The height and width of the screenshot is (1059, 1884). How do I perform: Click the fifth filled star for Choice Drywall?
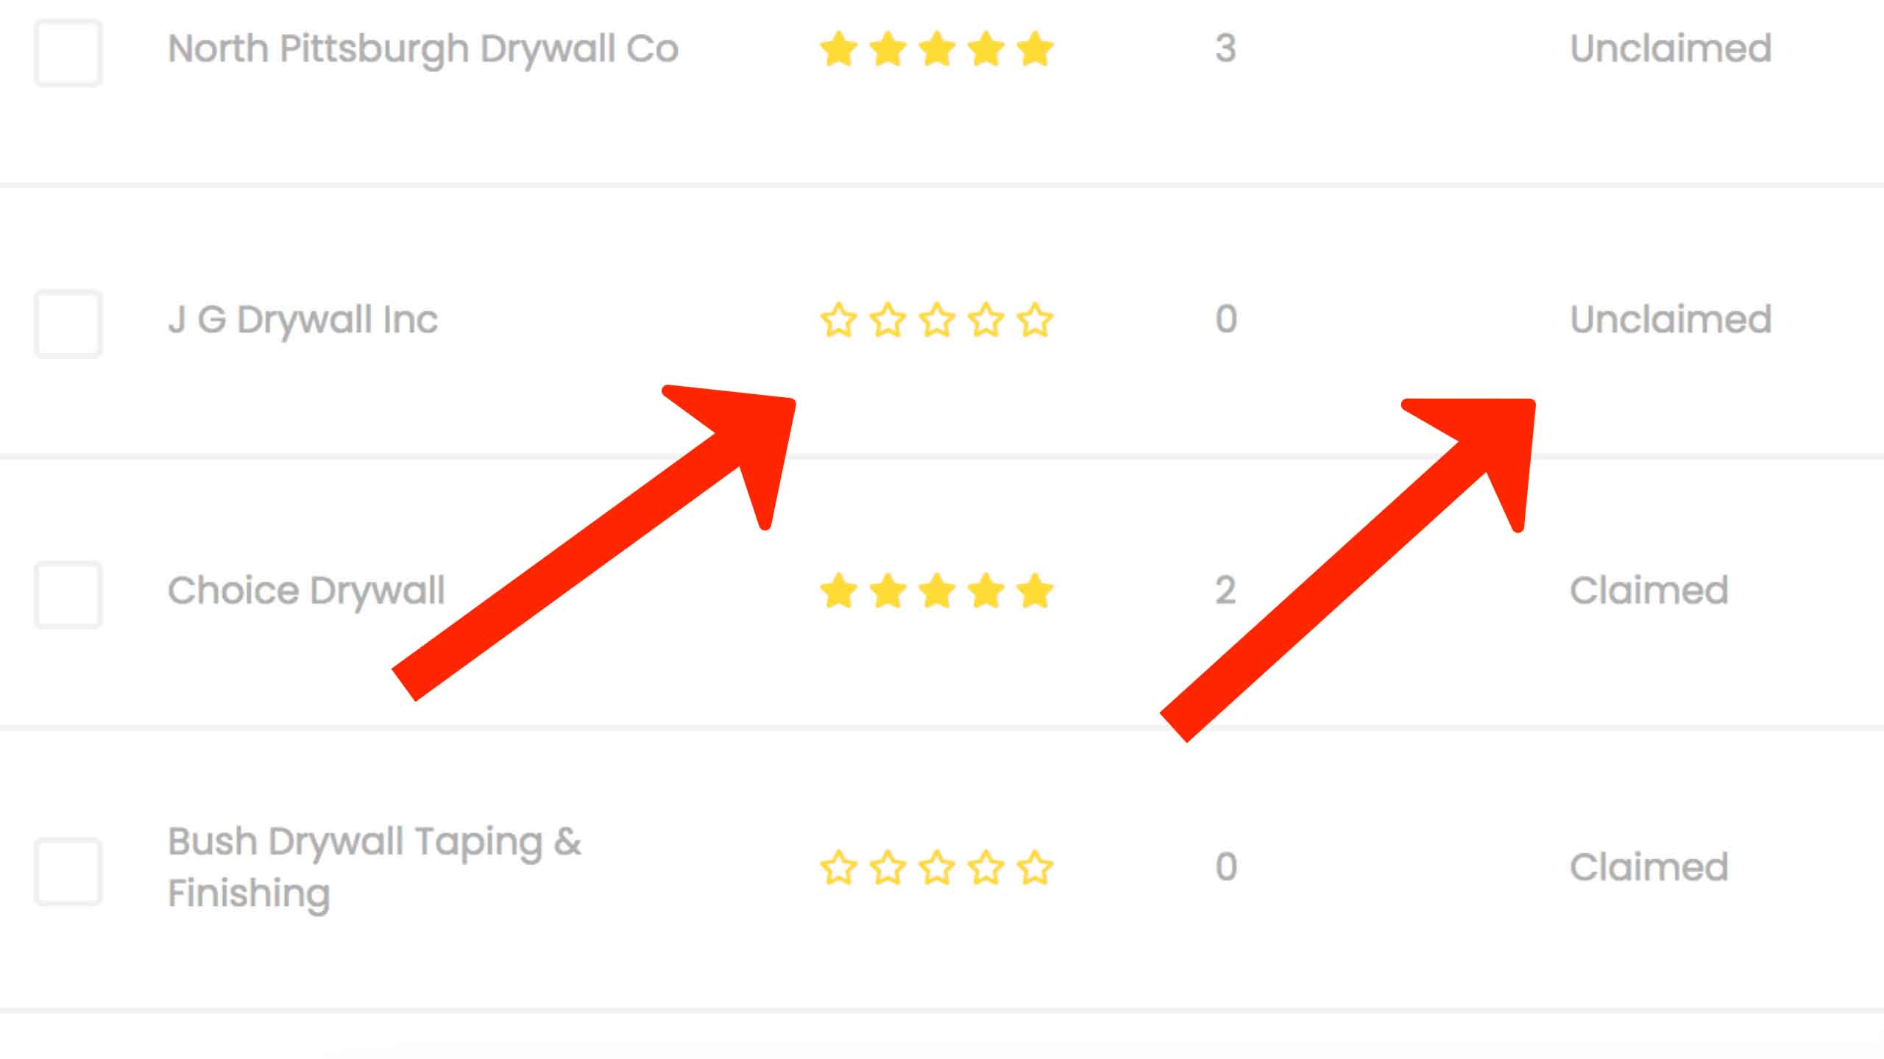point(1035,591)
